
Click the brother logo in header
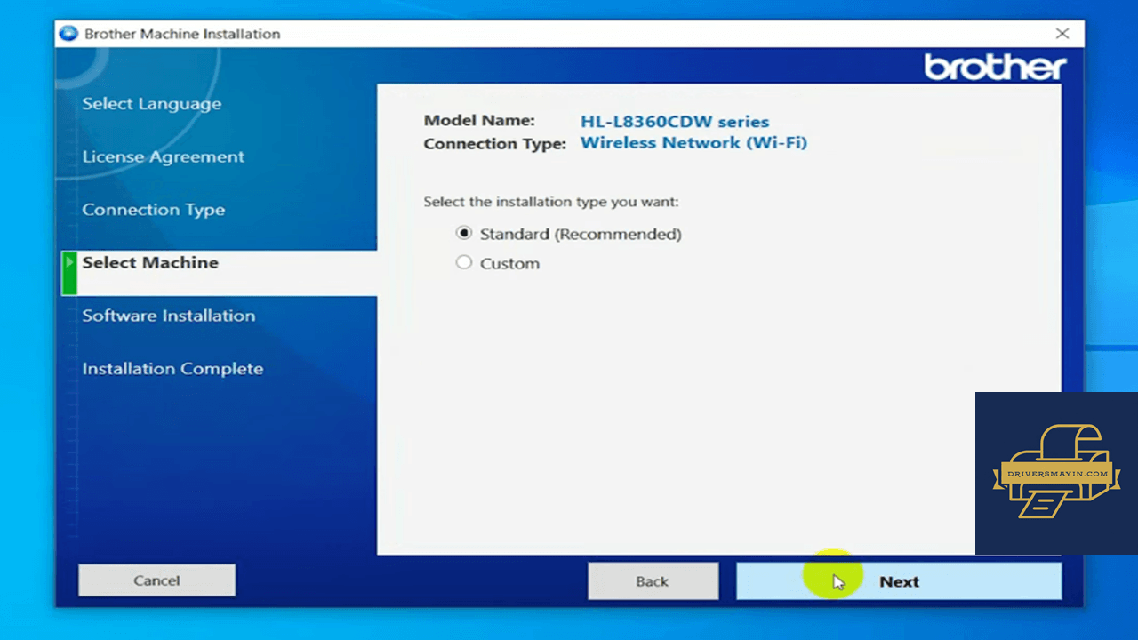click(x=995, y=67)
